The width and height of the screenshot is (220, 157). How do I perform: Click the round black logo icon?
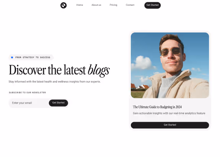coord(64,5)
